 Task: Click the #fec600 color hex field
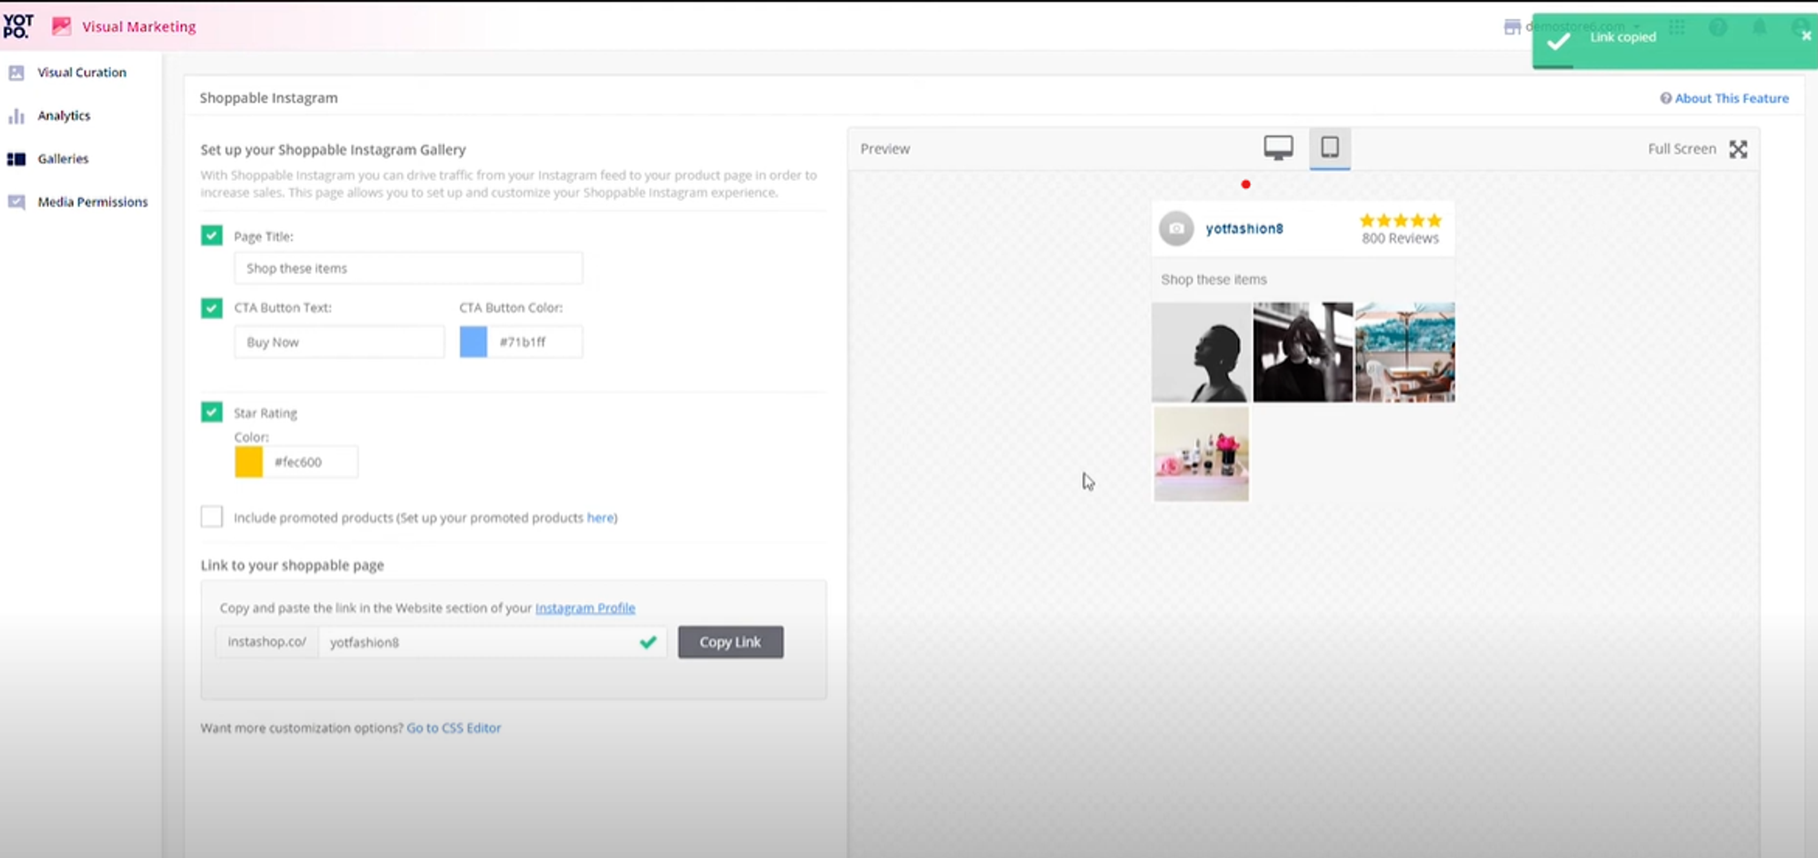coord(311,462)
